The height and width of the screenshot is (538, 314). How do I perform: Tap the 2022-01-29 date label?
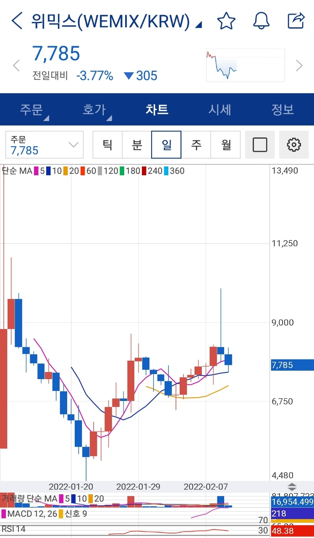pos(138,487)
